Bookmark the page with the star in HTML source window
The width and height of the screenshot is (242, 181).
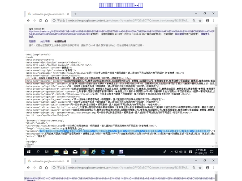coord(200,21)
